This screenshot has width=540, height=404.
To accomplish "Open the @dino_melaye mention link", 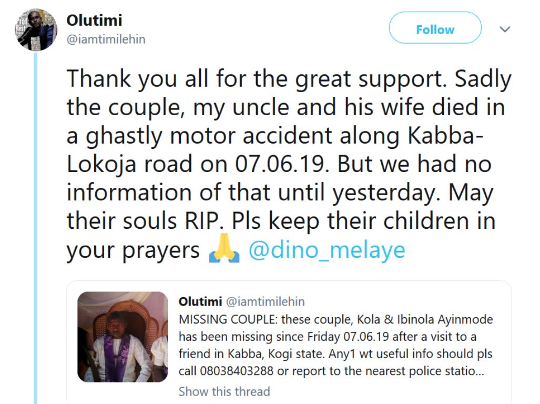I will (327, 250).
